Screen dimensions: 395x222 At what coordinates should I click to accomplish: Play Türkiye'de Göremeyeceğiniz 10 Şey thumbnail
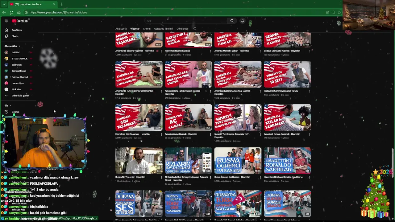point(287,74)
